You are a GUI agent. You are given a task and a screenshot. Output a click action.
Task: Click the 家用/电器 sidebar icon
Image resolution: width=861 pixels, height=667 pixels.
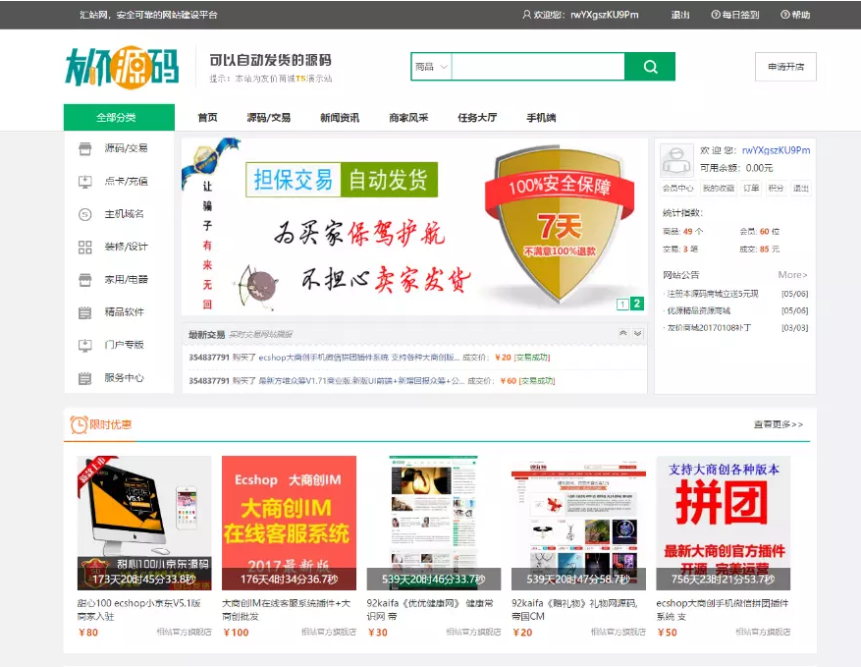pyautogui.click(x=85, y=280)
